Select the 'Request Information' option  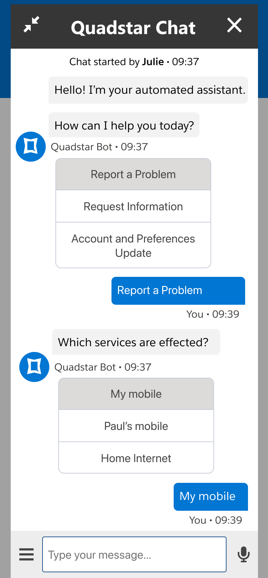[133, 206]
